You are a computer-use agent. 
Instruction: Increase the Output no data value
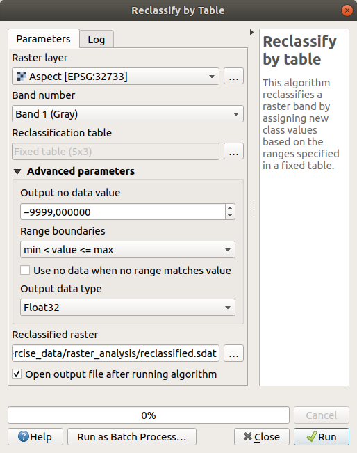(230, 208)
